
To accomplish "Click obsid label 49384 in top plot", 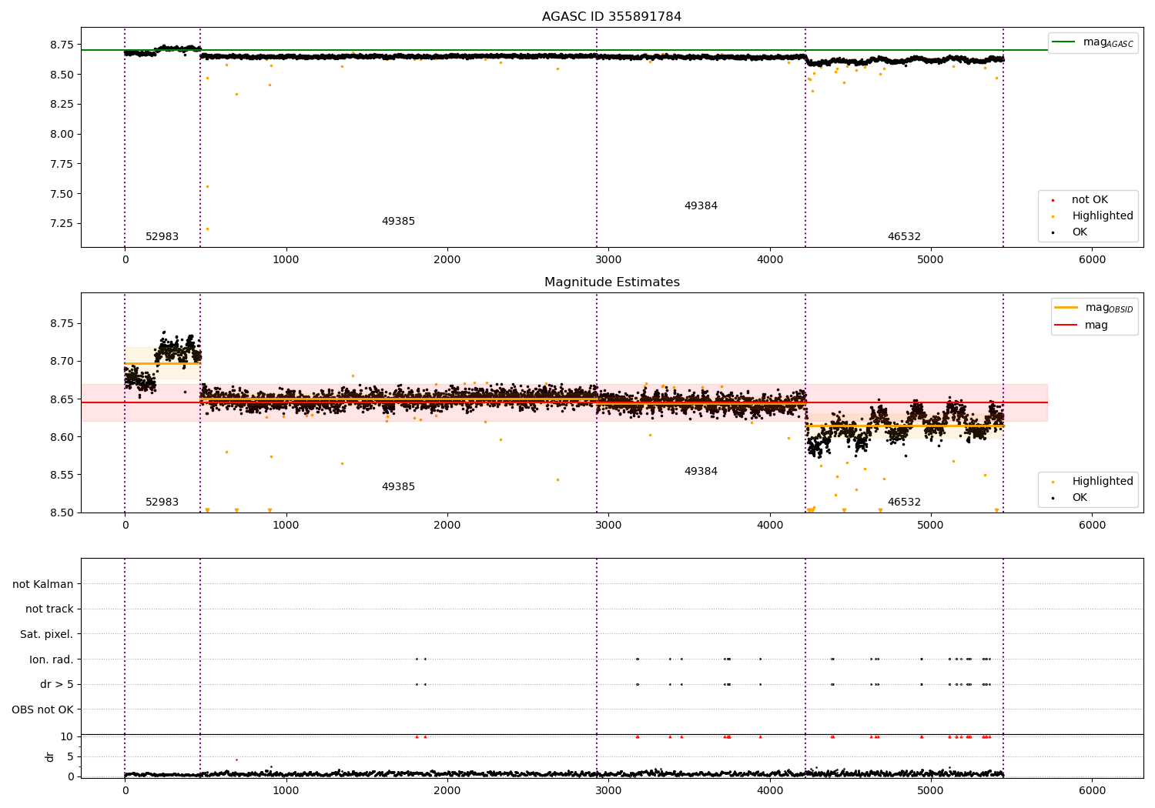I will pyautogui.click(x=701, y=206).
